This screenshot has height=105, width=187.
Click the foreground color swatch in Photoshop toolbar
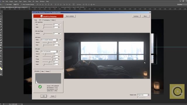[x=1, y=68]
